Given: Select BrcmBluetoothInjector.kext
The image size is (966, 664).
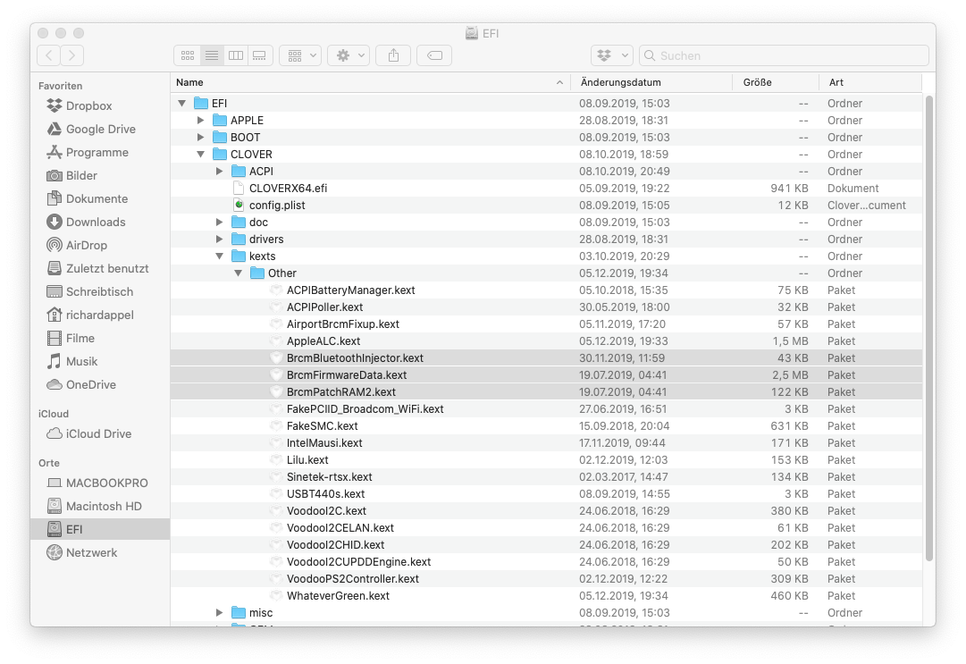Looking at the screenshot, I should pyautogui.click(x=547, y=358).
